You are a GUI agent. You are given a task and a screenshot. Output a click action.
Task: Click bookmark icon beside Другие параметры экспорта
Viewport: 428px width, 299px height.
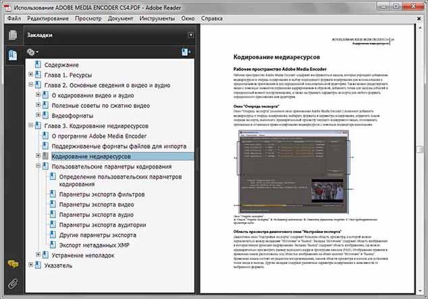pos(53,234)
